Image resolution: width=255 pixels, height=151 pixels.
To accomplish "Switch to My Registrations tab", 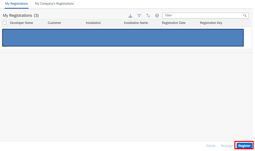I will (x=17, y=4).
